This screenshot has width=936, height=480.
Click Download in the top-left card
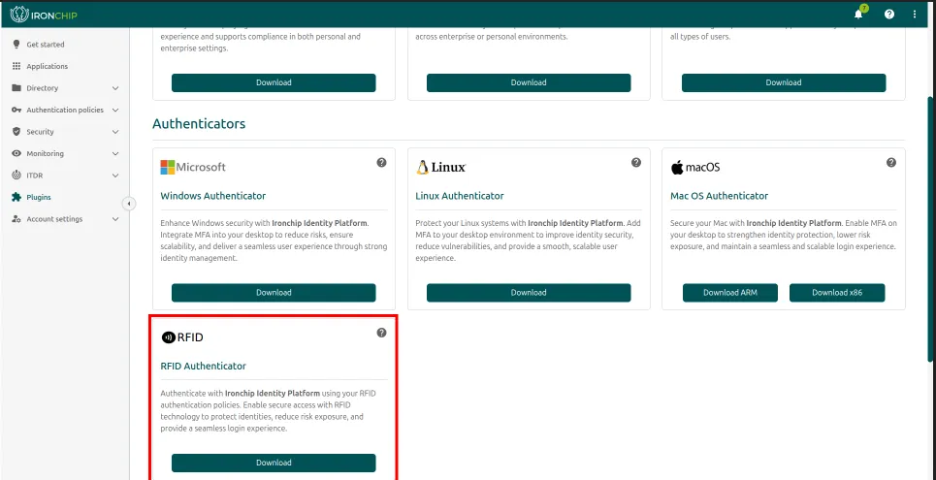coord(274,82)
